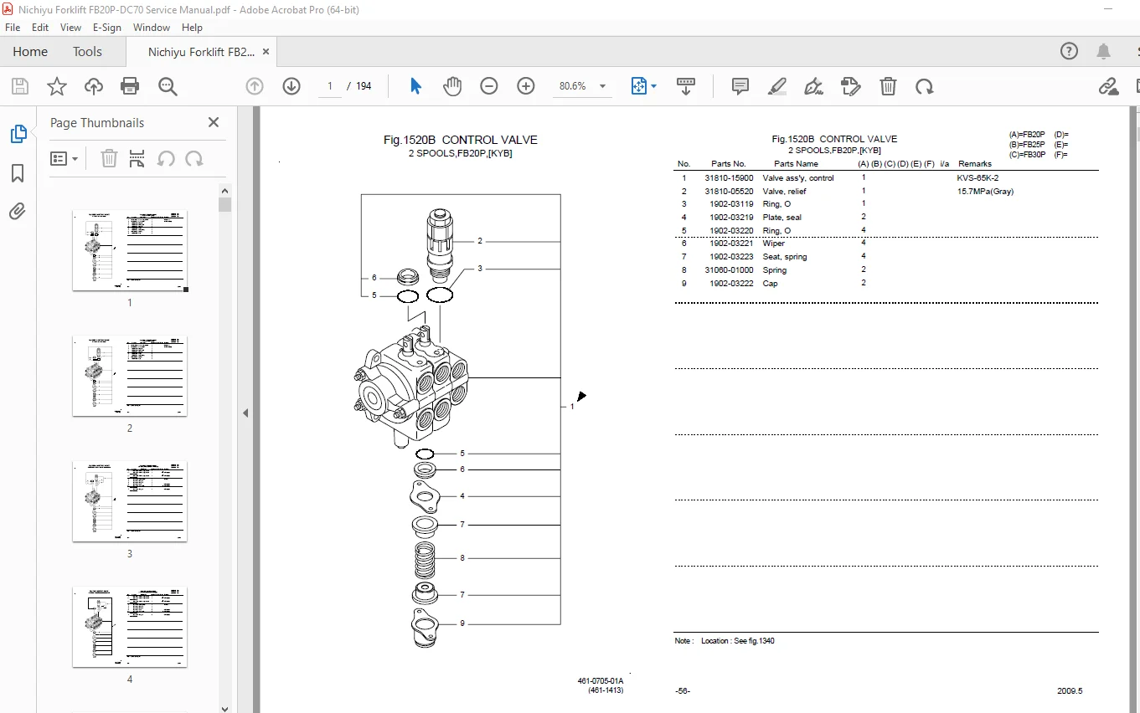Screen dimensions: 1140x713
Task: Rotate thumbnail pages clockwise
Action: pyautogui.click(x=194, y=158)
